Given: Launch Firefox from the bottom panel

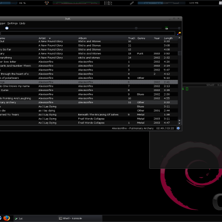Looking at the screenshot, I should coord(7,218).
